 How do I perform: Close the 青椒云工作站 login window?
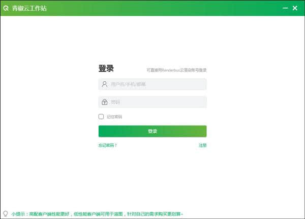tap(295, 8)
